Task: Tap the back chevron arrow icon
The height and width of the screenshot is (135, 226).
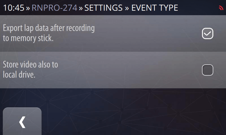Action: (22, 122)
